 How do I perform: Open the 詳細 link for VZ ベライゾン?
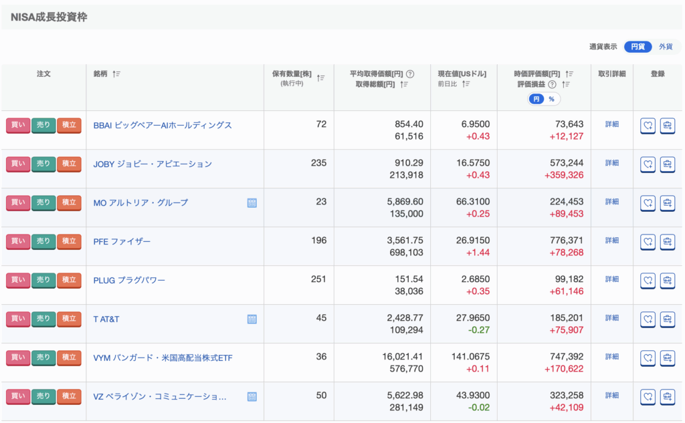[x=611, y=396]
